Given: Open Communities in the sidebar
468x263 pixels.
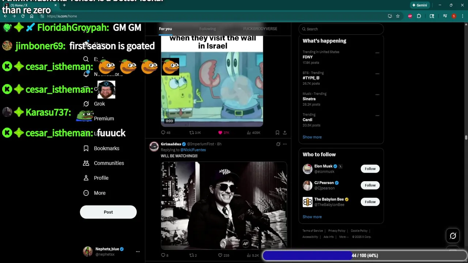Looking at the screenshot, I should (103, 163).
